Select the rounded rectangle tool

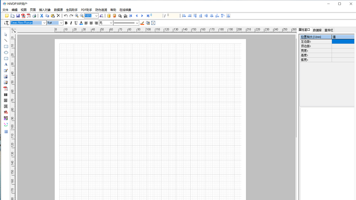(6, 59)
